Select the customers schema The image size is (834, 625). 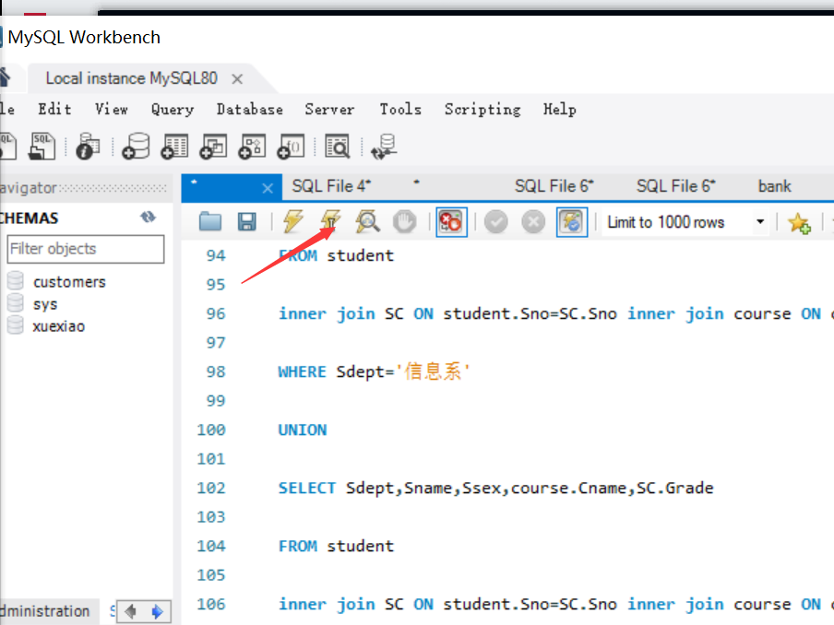click(69, 282)
